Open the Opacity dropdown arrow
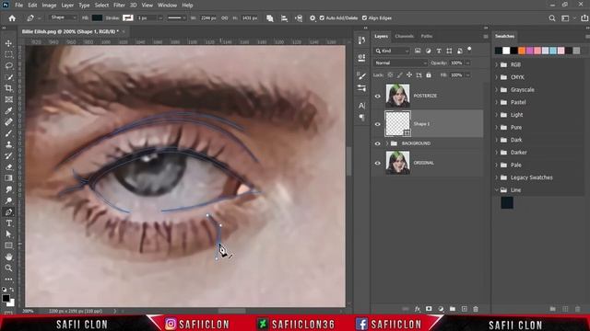The height and width of the screenshot is (331, 590). coord(467,63)
